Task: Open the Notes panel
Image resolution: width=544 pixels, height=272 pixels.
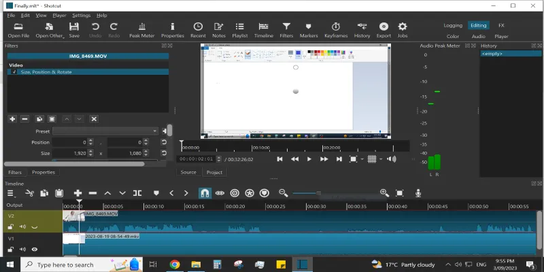Action: tap(218, 30)
